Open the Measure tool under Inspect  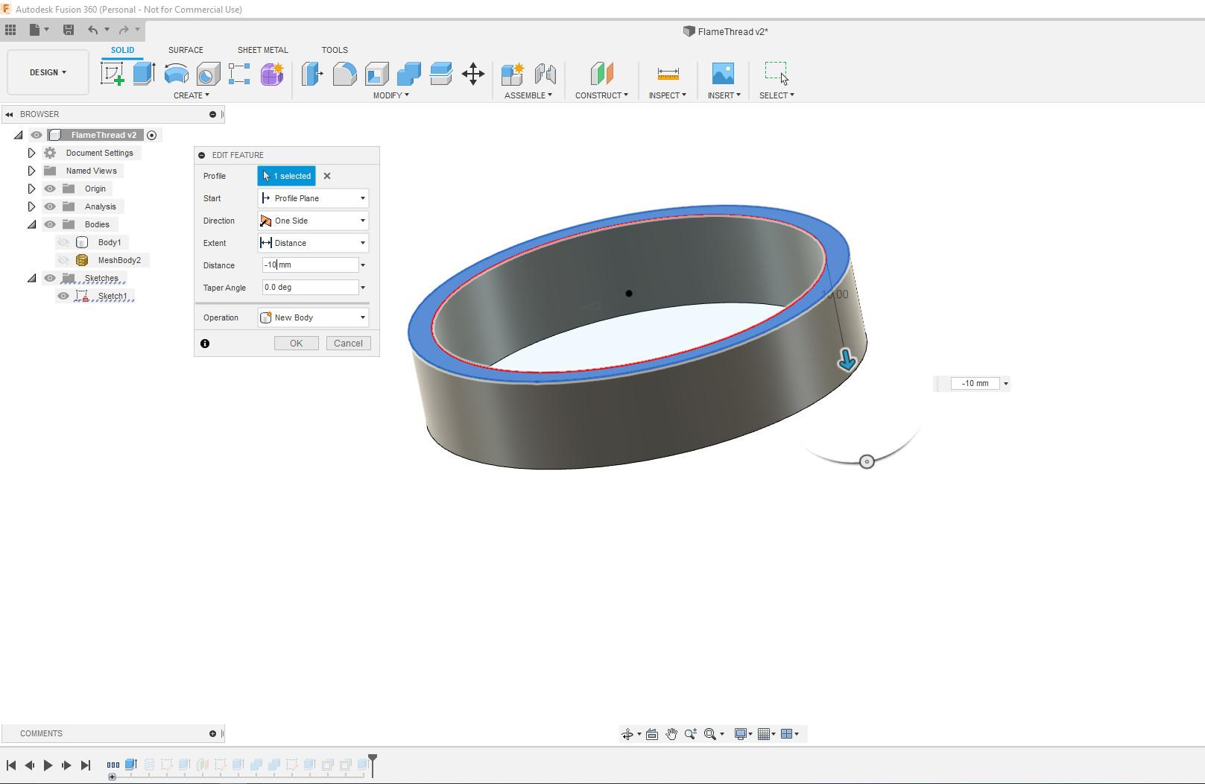[x=668, y=74]
